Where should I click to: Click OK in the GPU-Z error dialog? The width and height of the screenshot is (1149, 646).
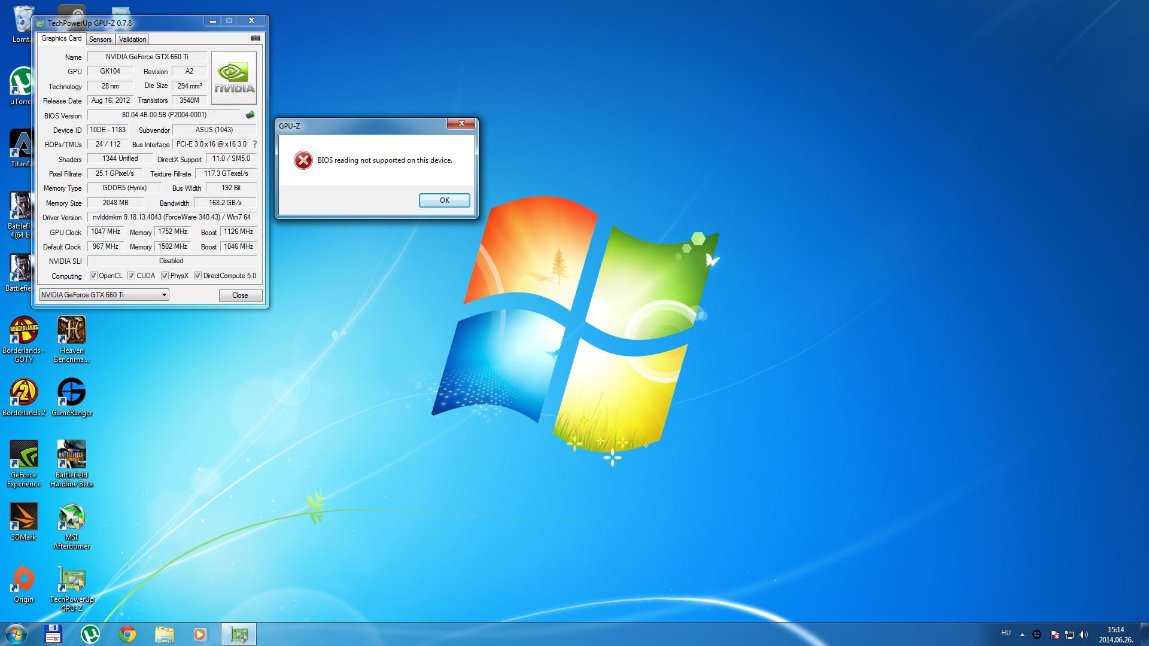point(444,200)
